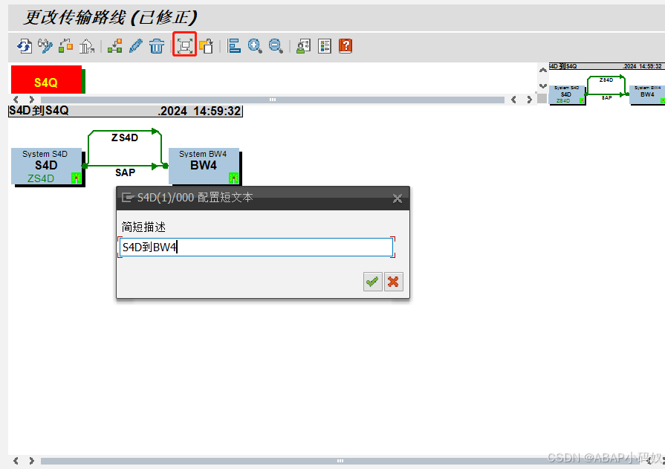
Task: Click the dialog menu icon in title bar
Action: (128, 198)
